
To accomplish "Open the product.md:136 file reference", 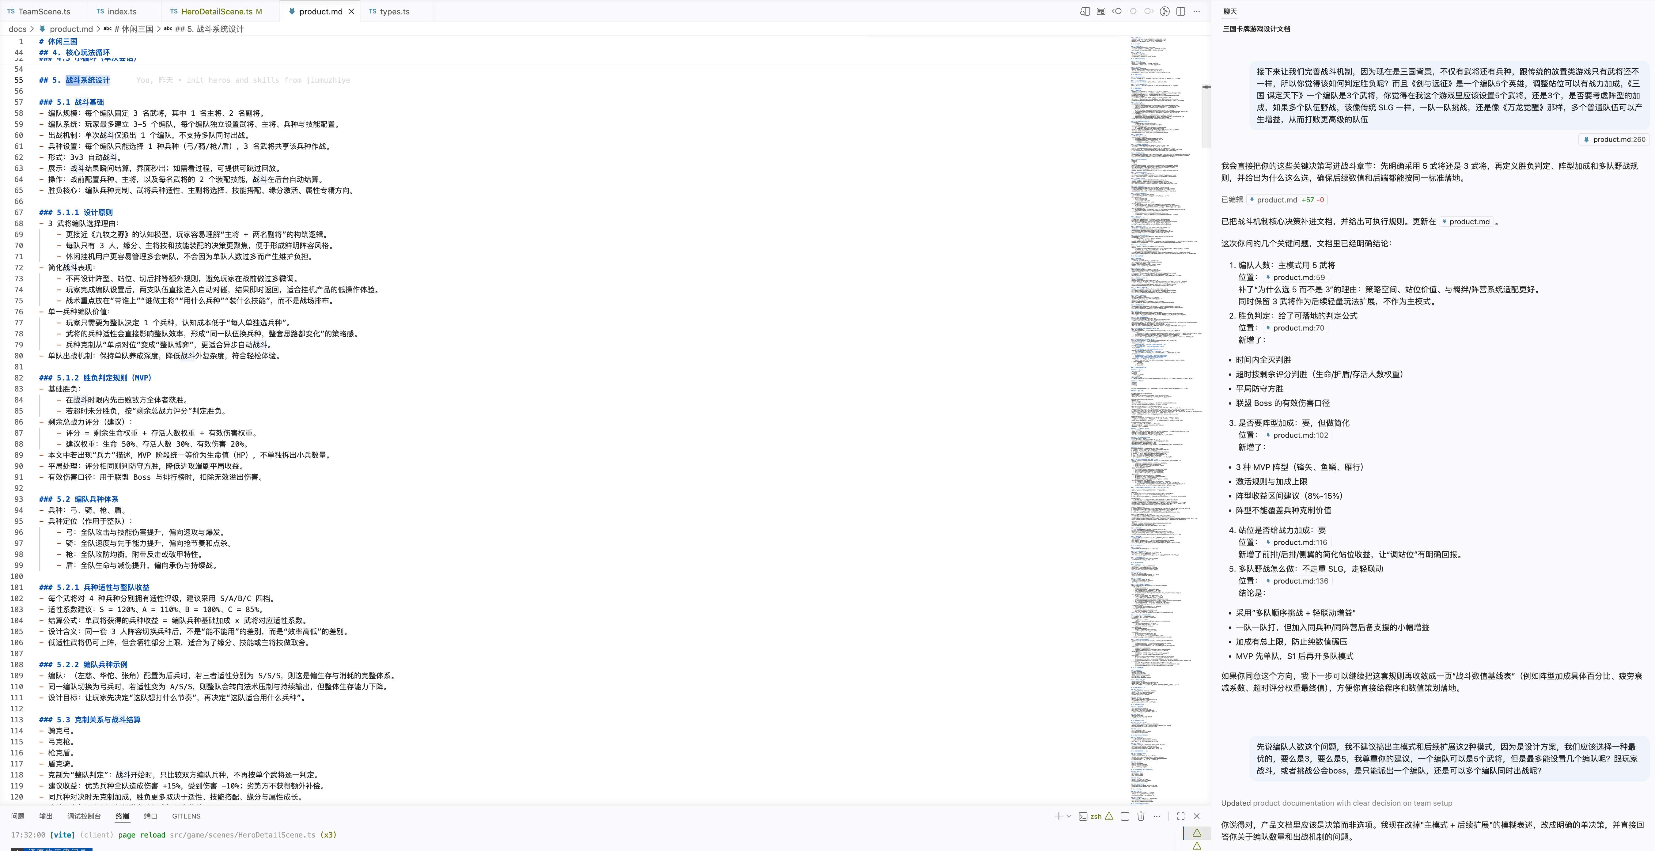I will coord(1297,581).
